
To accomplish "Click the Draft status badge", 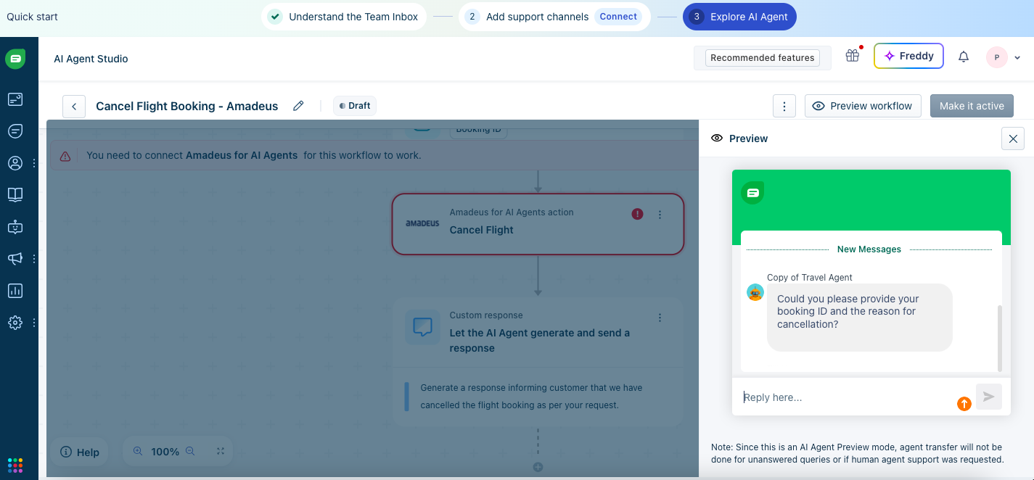I will click(x=355, y=106).
